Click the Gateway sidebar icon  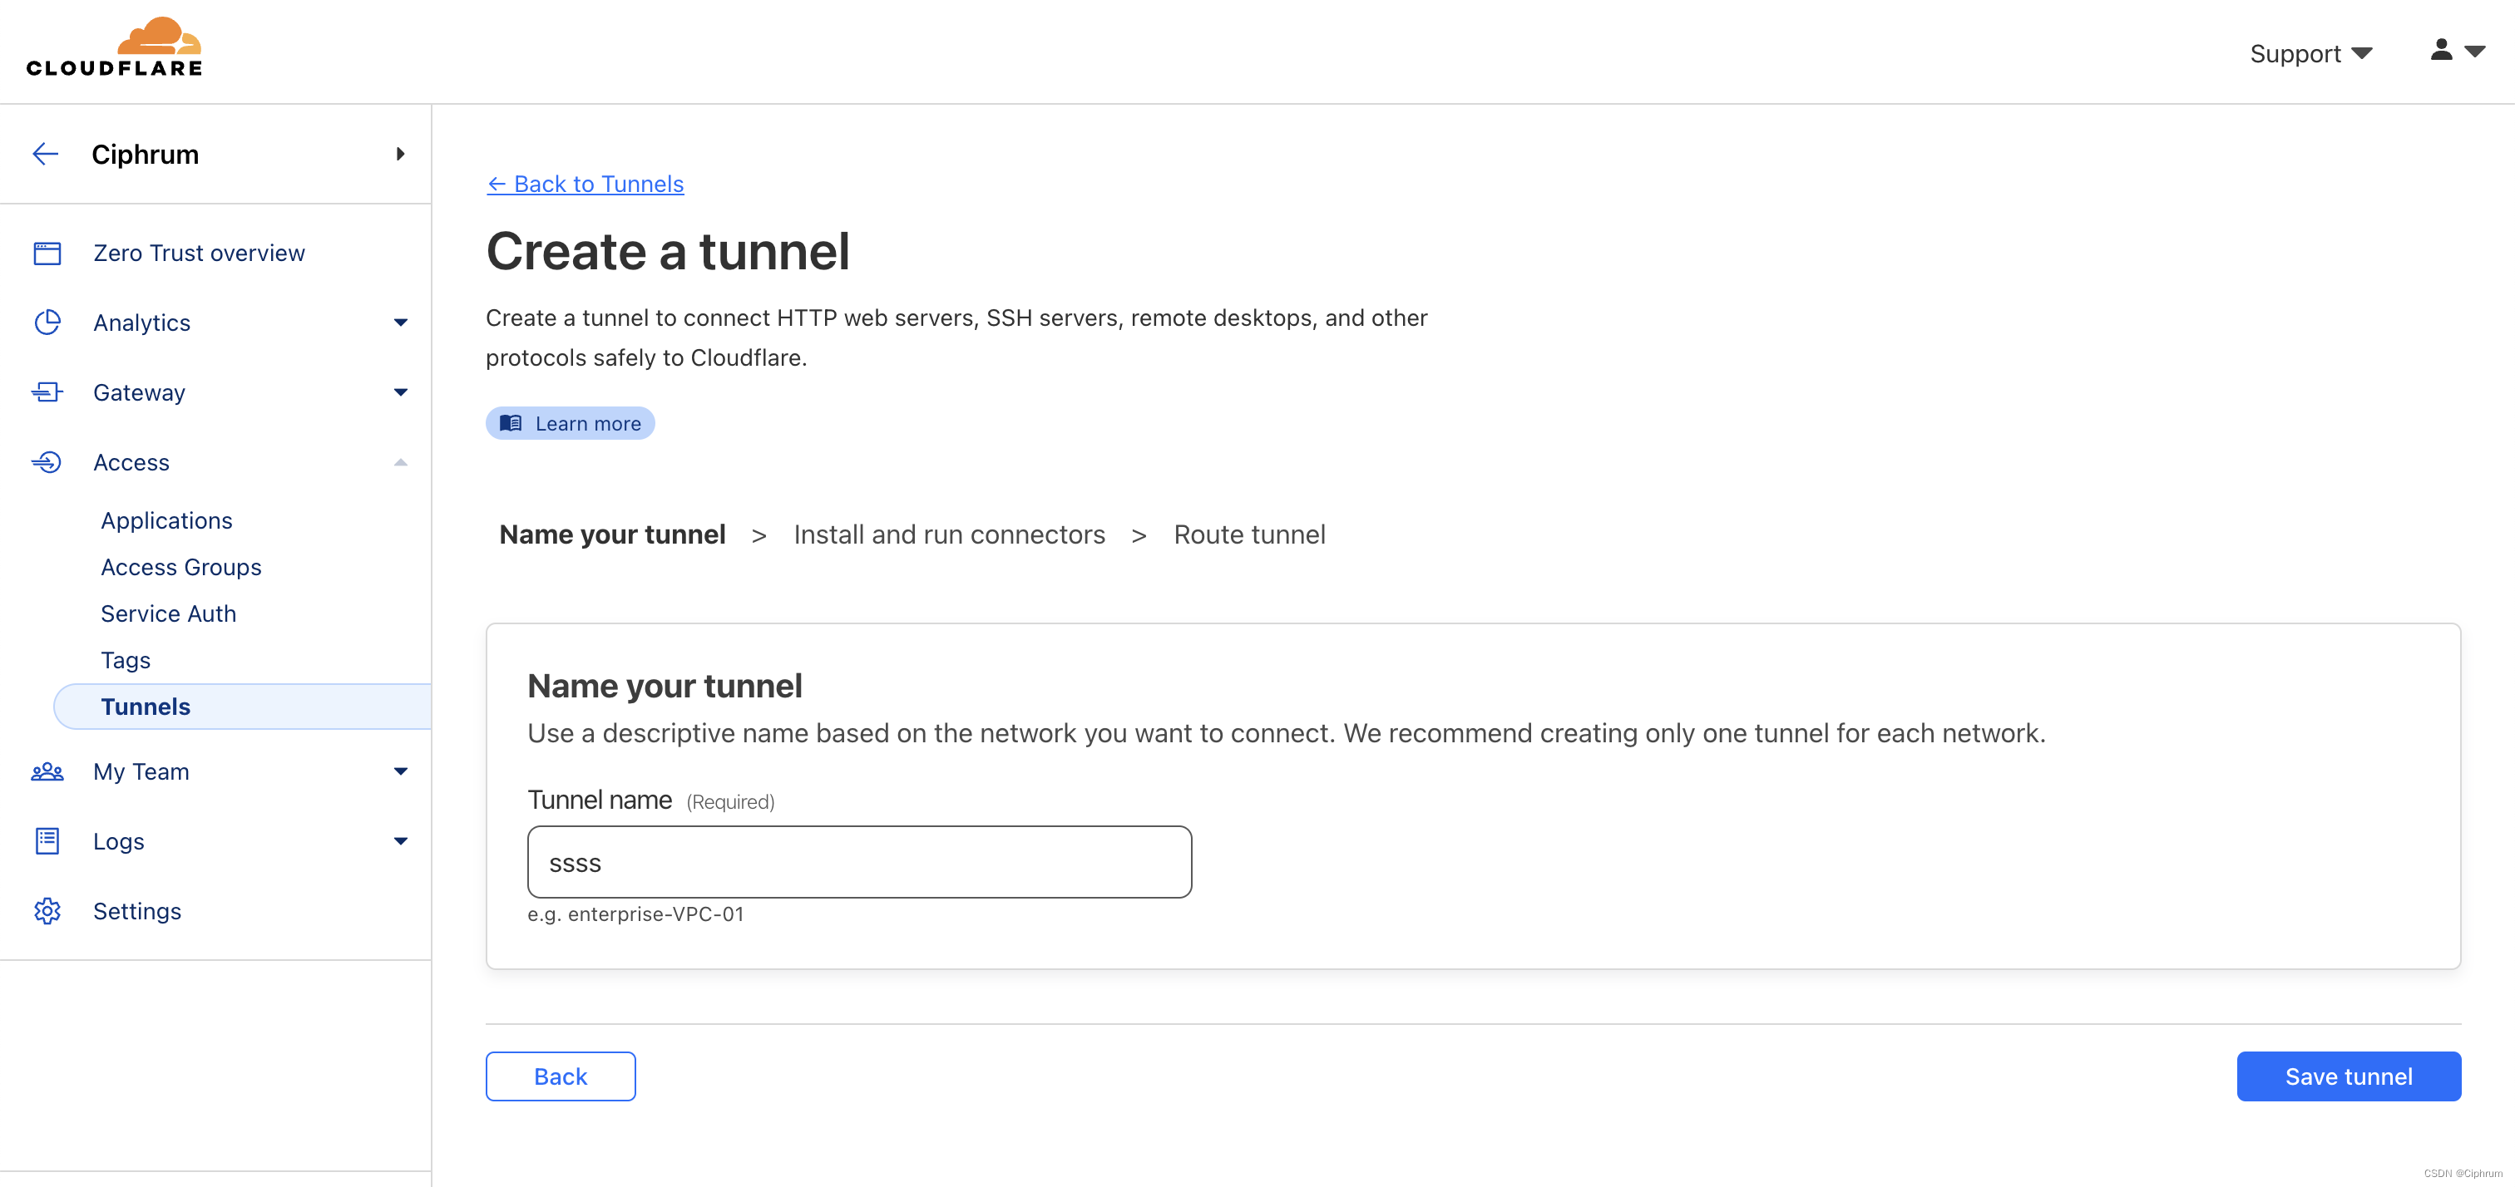(x=47, y=392)
